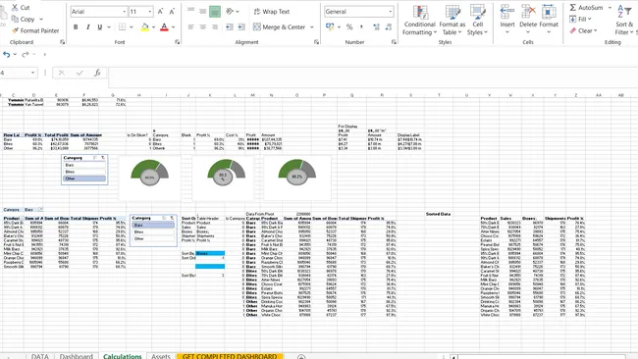Cut the selection with the scissors icon
Screen dimensions: 638x359
click(x=21, y=7)
